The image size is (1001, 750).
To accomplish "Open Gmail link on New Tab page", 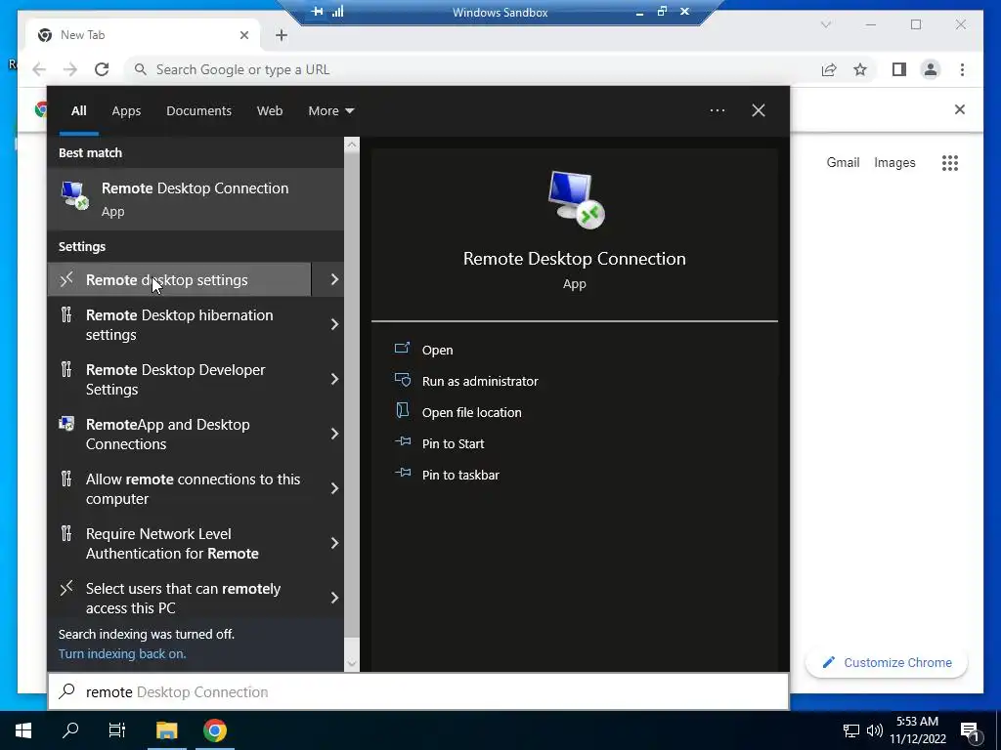I will (843, 163).
